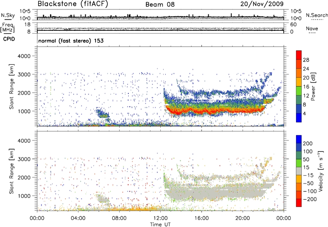Select the "08:00" time tick label
The height and width of the screenshot is (227, 328).
point(119,218)
